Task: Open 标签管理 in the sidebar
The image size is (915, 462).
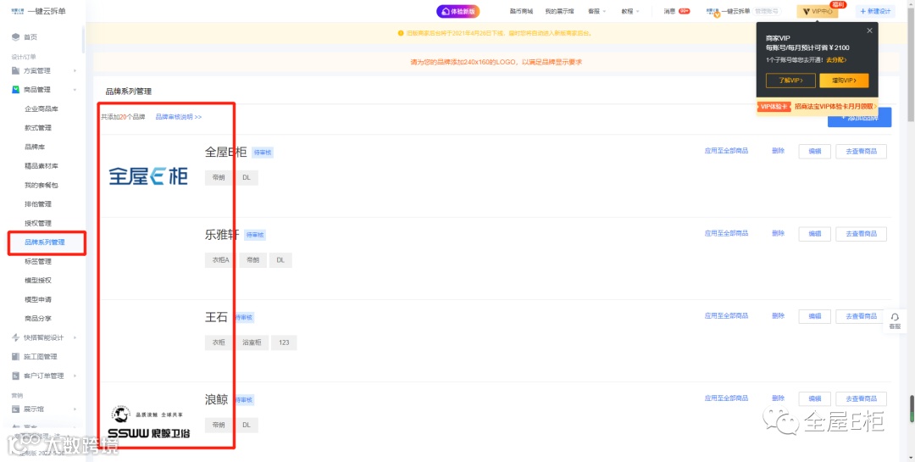Action: coord(38,261)
